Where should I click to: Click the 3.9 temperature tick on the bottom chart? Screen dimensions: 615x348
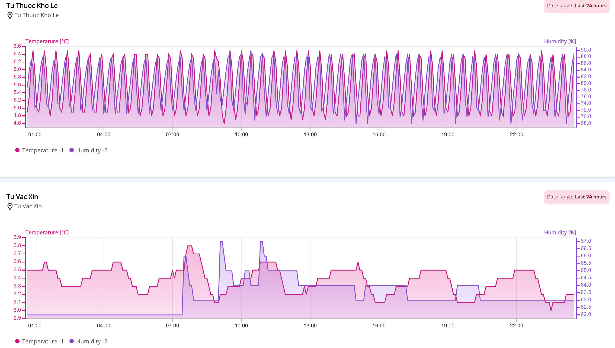pos(17,237)
